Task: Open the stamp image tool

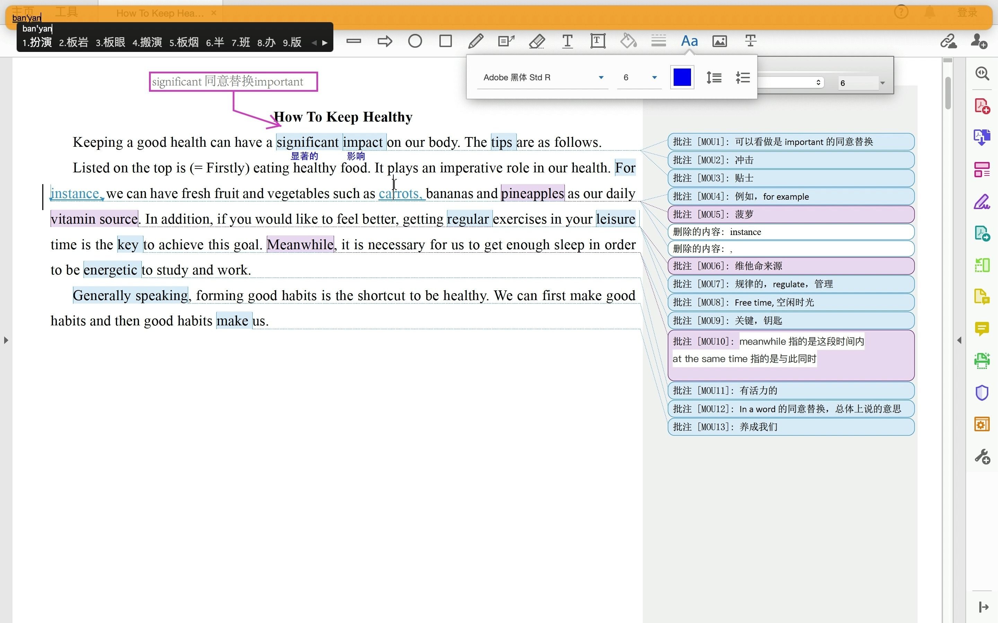Action: pyautogui.click(x=720, y=41)
